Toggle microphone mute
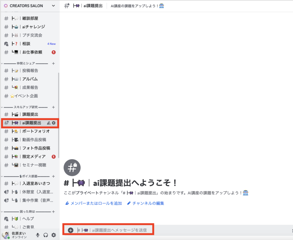The image size is (293, 240). point(37,235)
